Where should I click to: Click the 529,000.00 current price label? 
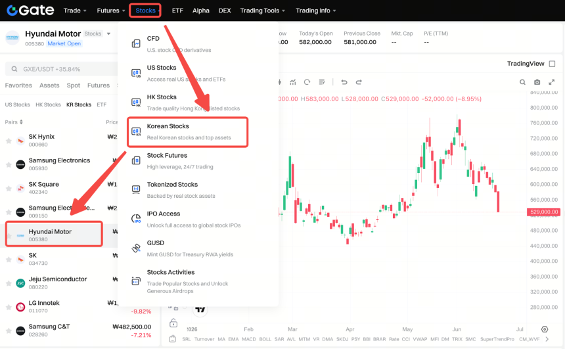tap(544, 212)
